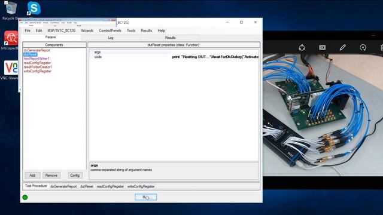383x215 pixels.
Task: Select doGenerateReport in Components list
Action: pyautogui.click(x=37, y=50)
